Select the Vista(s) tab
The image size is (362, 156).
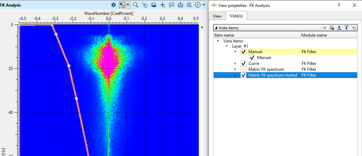236,16
